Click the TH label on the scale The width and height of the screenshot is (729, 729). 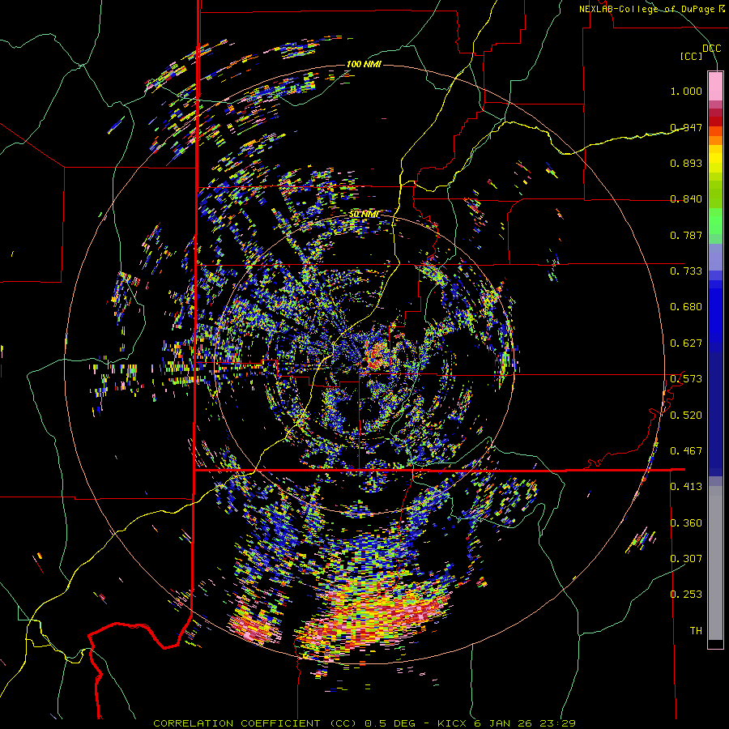point(696,631)
